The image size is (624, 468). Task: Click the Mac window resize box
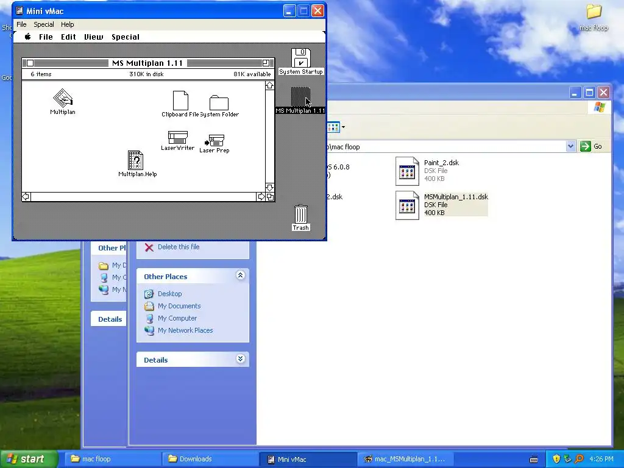(x=270, y=197)
